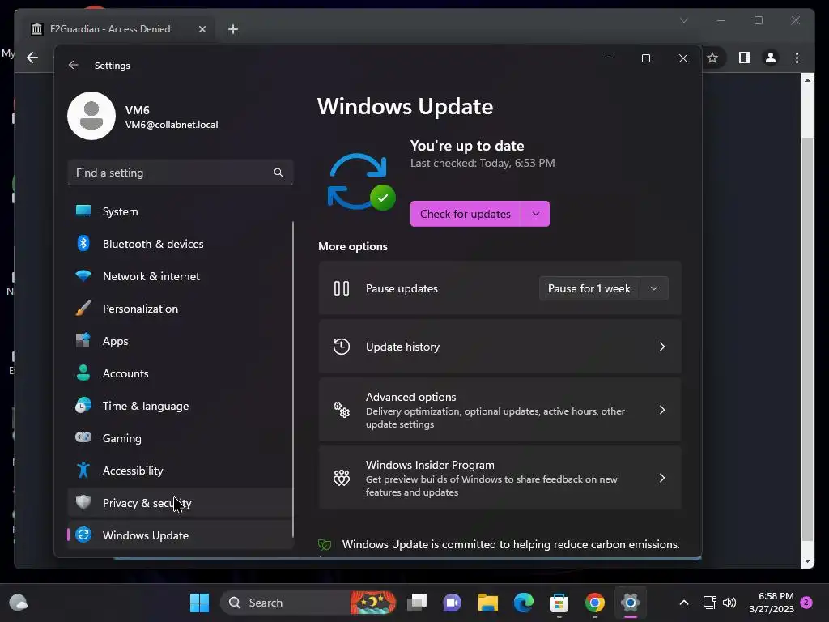Click the Pause for 1 week button

tap(589, 289)
